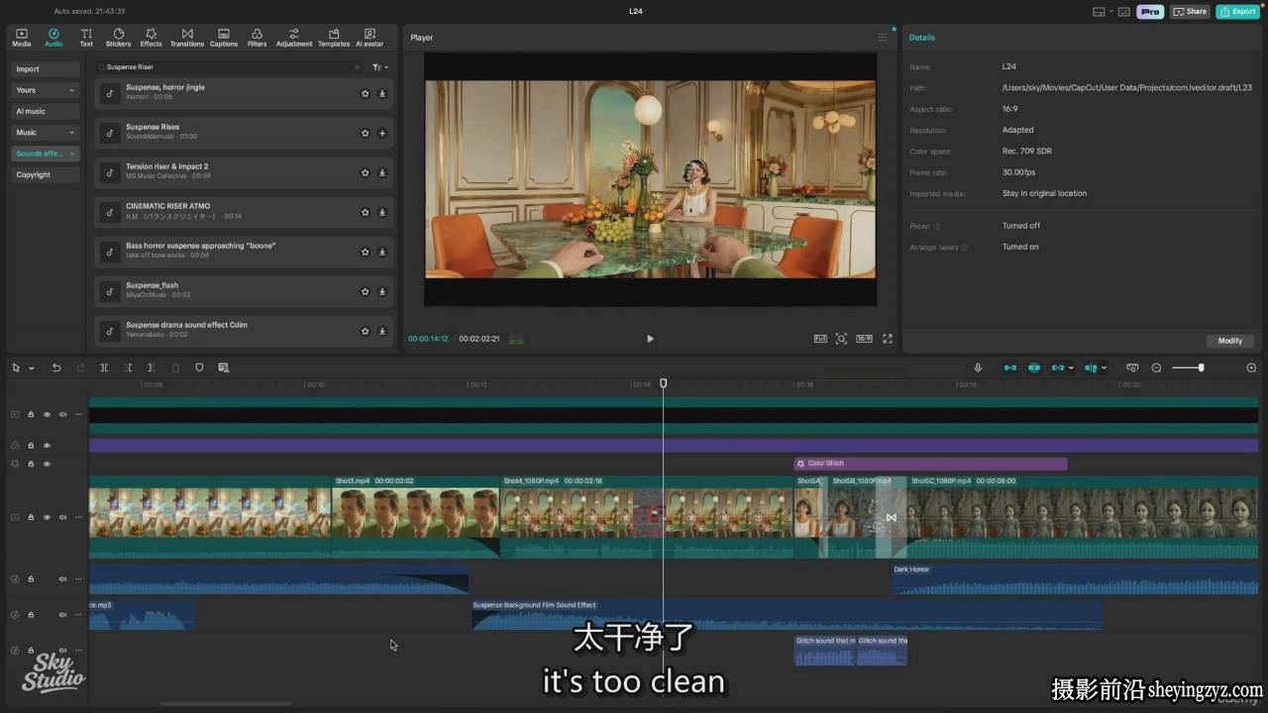
Task: Mute the Dark Horror audio track
Action: pos(62,579)
